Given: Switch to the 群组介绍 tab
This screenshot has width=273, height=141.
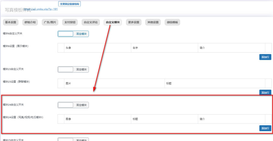Looking at the screenshot, I should 30,22.
